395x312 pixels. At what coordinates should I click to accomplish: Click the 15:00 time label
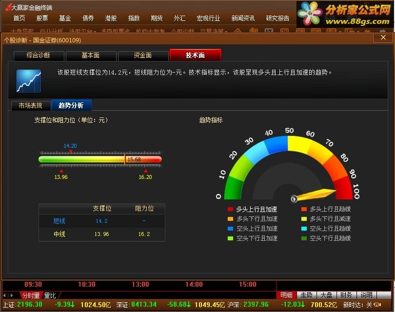pos(248,284)
